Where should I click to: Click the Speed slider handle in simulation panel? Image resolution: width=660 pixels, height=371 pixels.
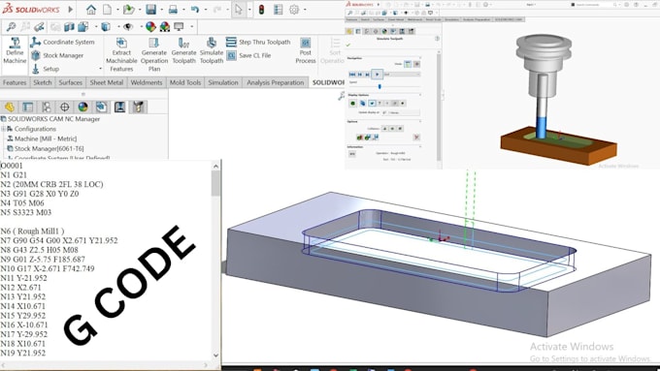(x=379, y=86)
